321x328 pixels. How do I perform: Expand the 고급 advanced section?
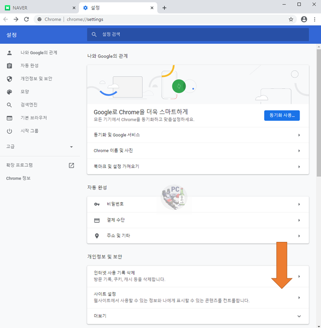click(40, 147)
